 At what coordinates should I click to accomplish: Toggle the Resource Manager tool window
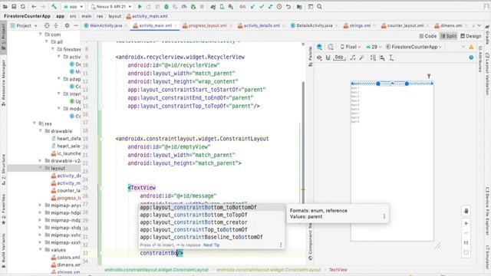tap(3, 82)
